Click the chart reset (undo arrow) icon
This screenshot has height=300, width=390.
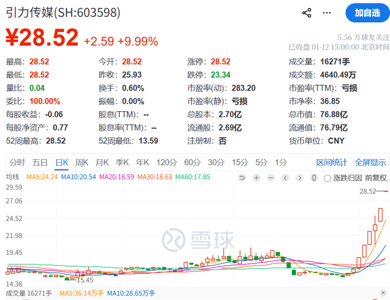pyautogui.click(x=241, y=178)
